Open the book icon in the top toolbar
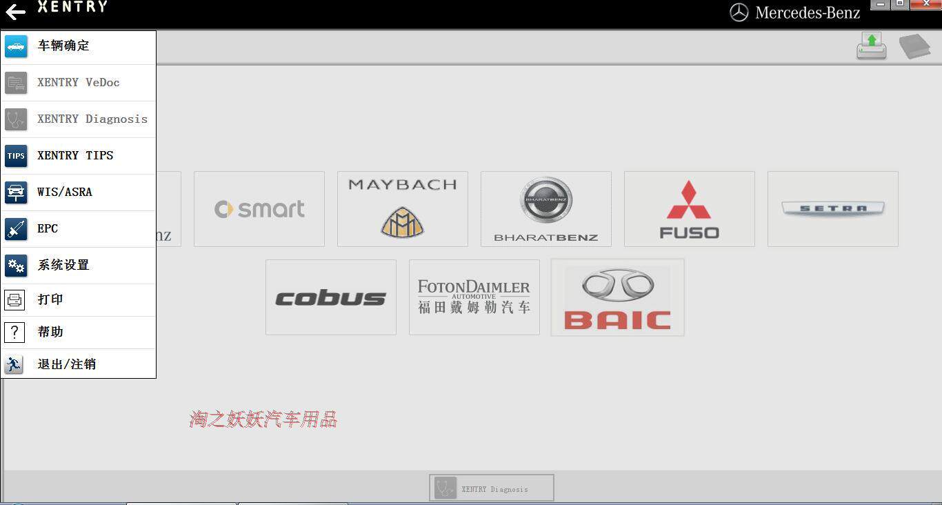The height and width of the screenshot is (505, 942). pyautogui.click(x=915, y=46)
